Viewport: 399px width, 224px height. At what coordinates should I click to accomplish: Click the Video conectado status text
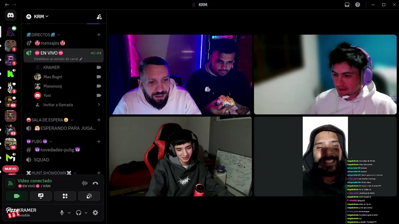(35, 181)
